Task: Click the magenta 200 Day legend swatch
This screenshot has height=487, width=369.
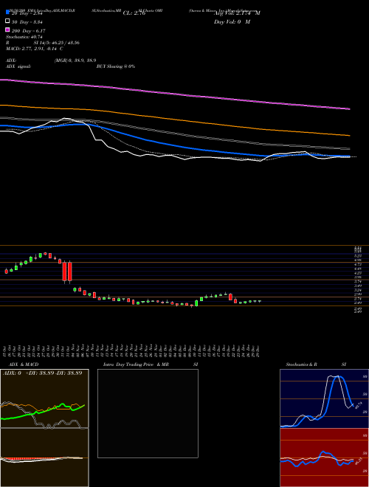Action: (x=7, y=30)
